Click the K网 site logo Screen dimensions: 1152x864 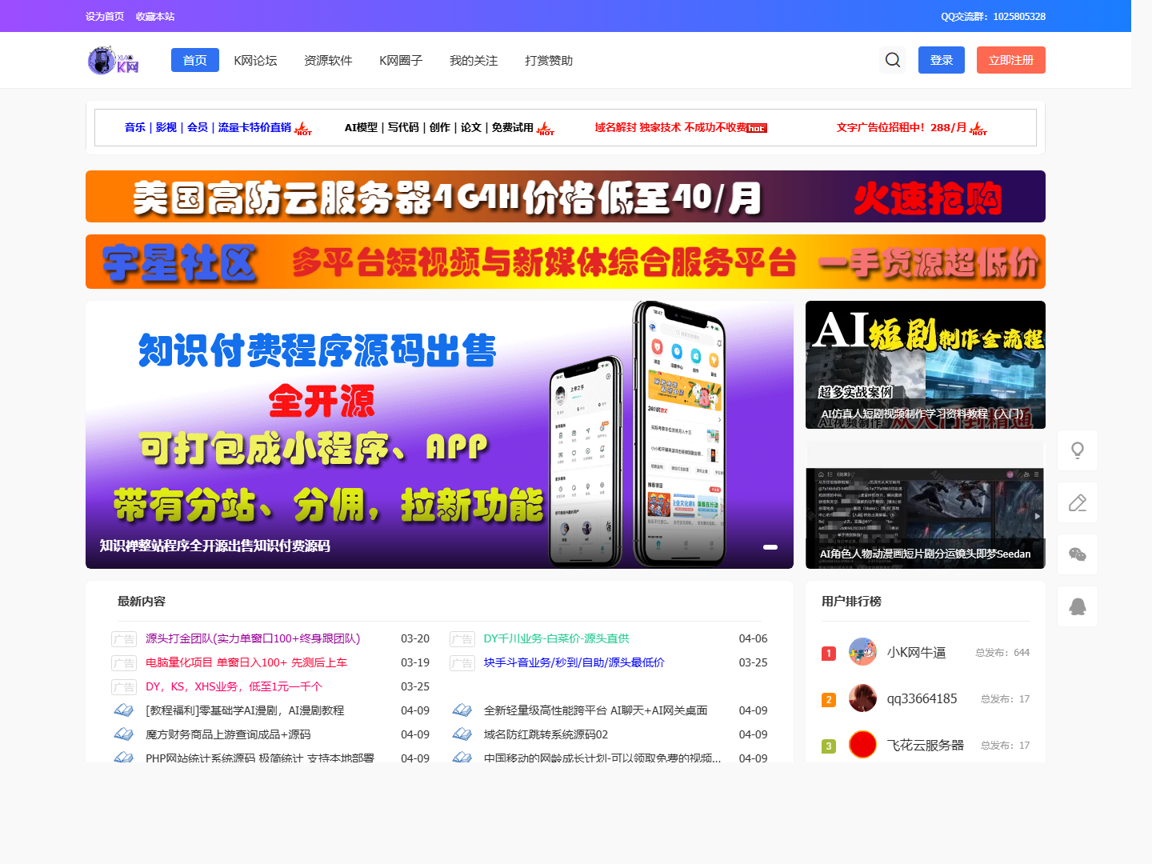113,60
